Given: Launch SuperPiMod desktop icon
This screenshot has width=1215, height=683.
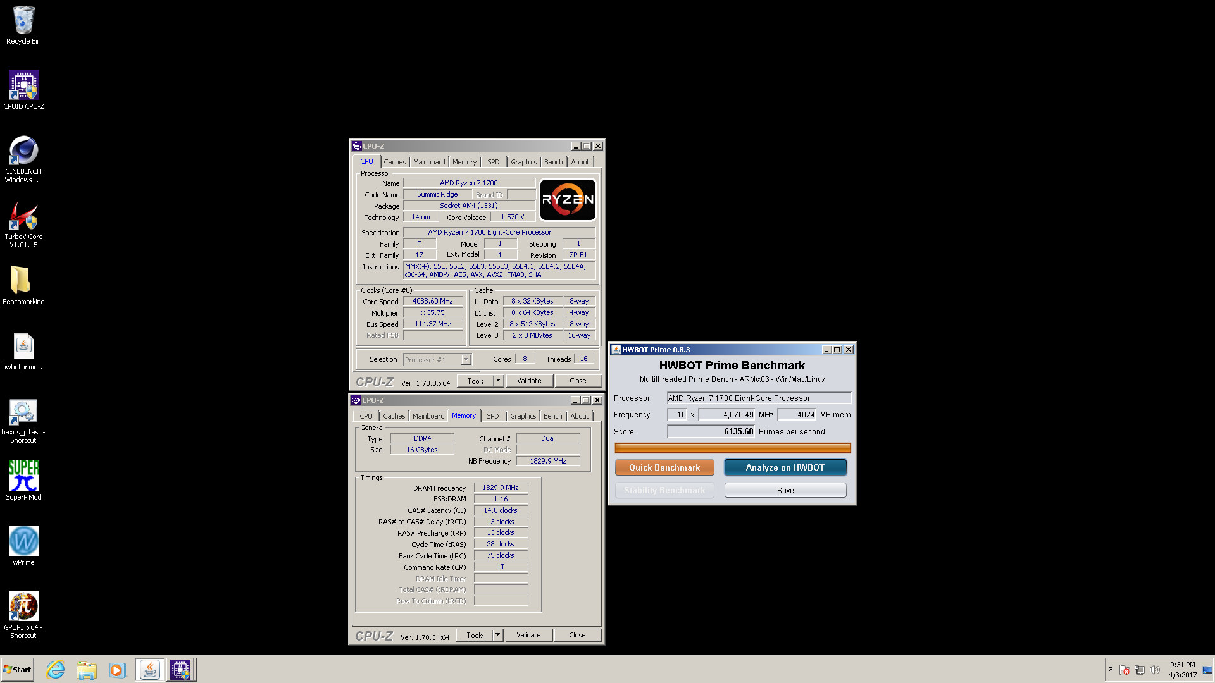Looking at the screenshot, I should (23, 481).
